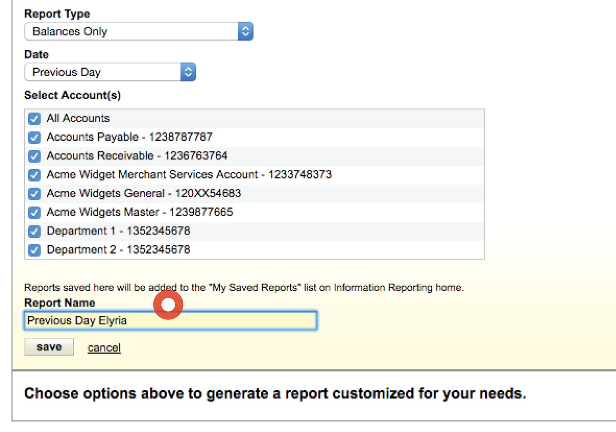Untick the Acme Widgets General checkbox

click(35, 194)
